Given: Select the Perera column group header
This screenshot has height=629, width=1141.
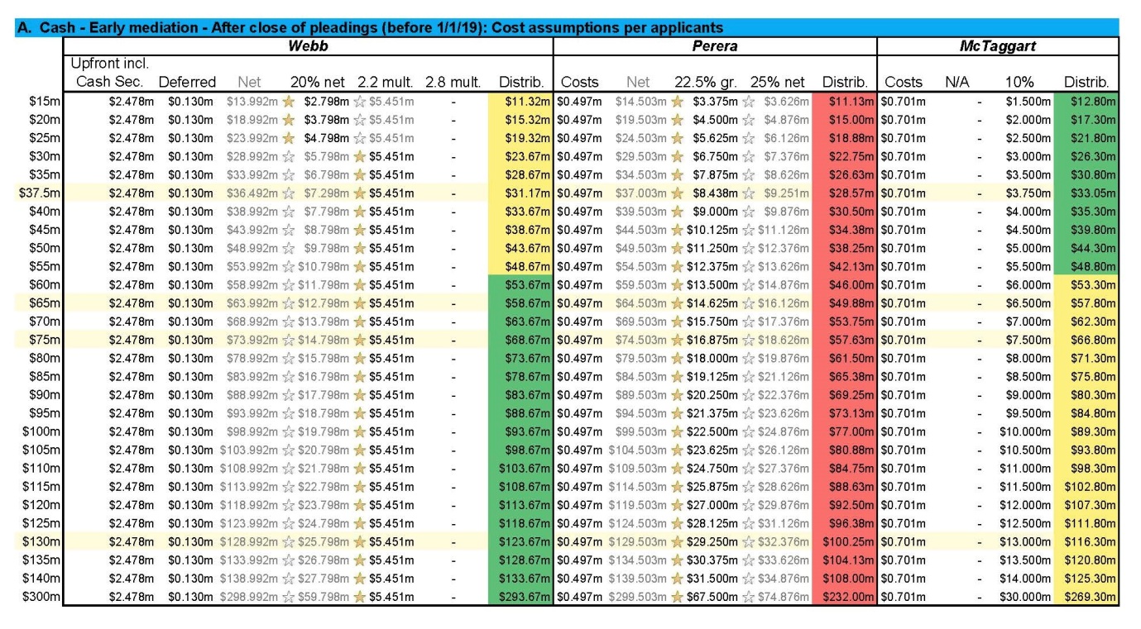Looking at the screenshot, I should [x=714, y=46].
